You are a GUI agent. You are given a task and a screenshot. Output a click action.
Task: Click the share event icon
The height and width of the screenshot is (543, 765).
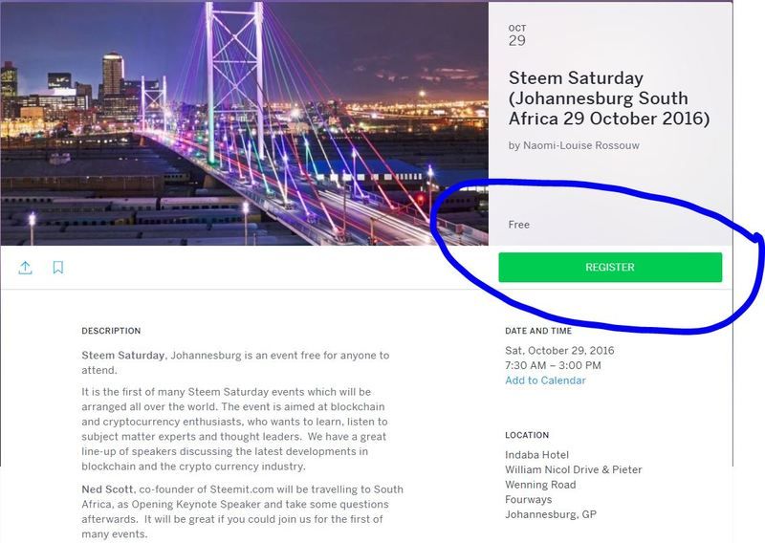(26, 268)
